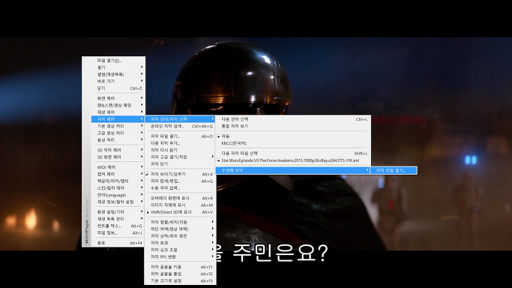
Task: Open '캡처 제어' submenu
Action: 118,174
